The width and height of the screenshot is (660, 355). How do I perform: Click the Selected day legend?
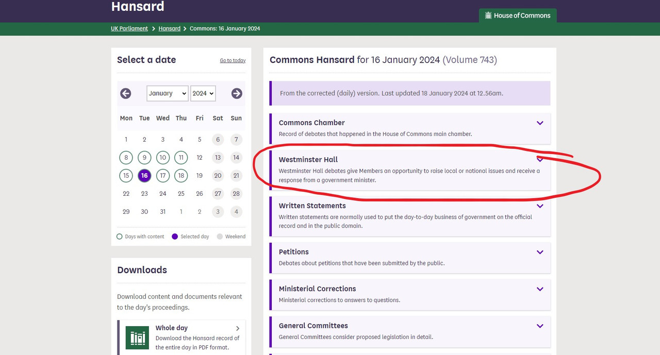tap(191, 236)
